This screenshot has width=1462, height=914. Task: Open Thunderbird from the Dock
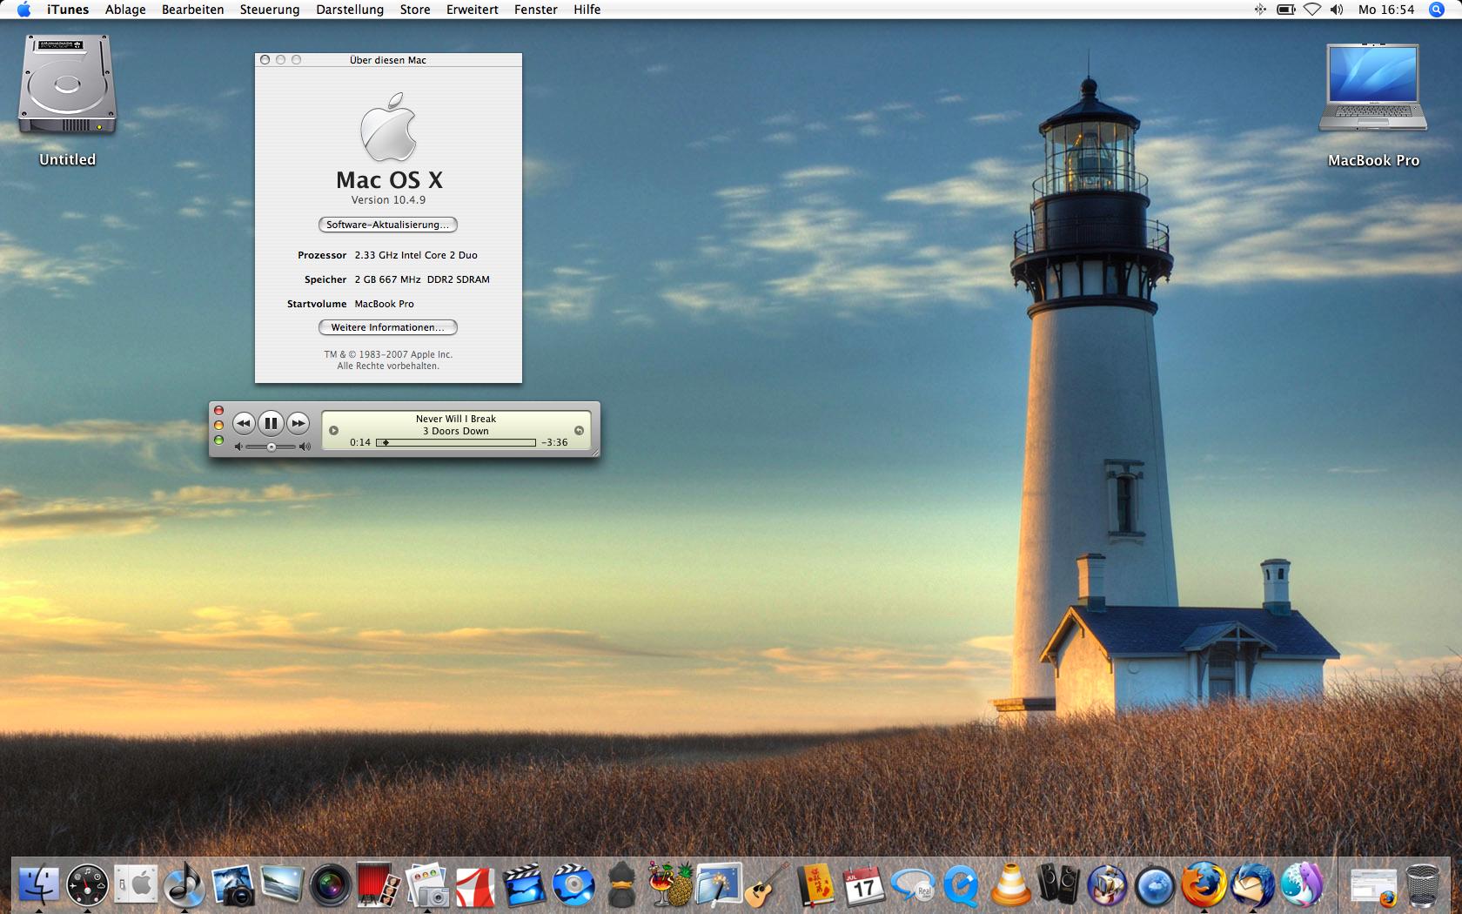tap(1253, 885)
